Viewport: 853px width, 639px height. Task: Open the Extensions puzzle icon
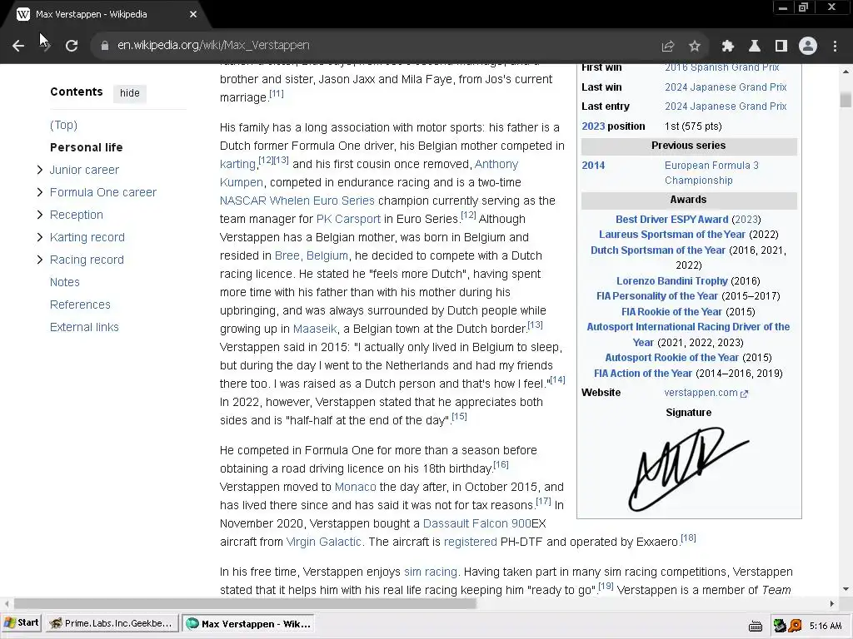pos(727,47)
